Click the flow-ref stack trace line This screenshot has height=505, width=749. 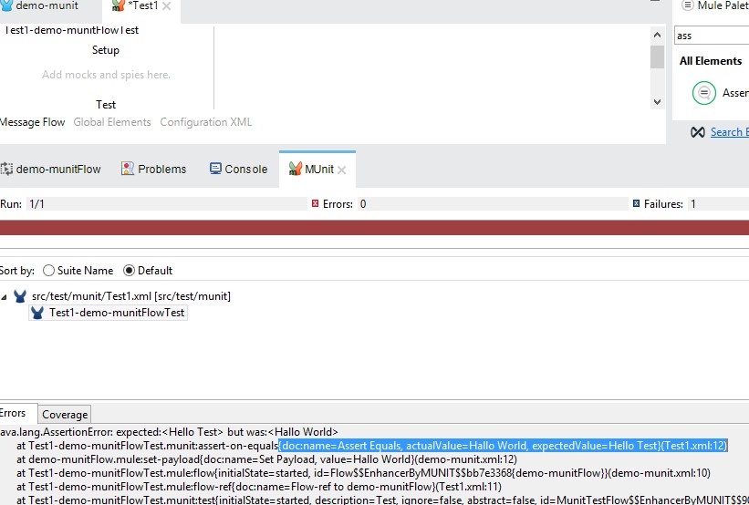pyautogui.click(x=259, y=487)
